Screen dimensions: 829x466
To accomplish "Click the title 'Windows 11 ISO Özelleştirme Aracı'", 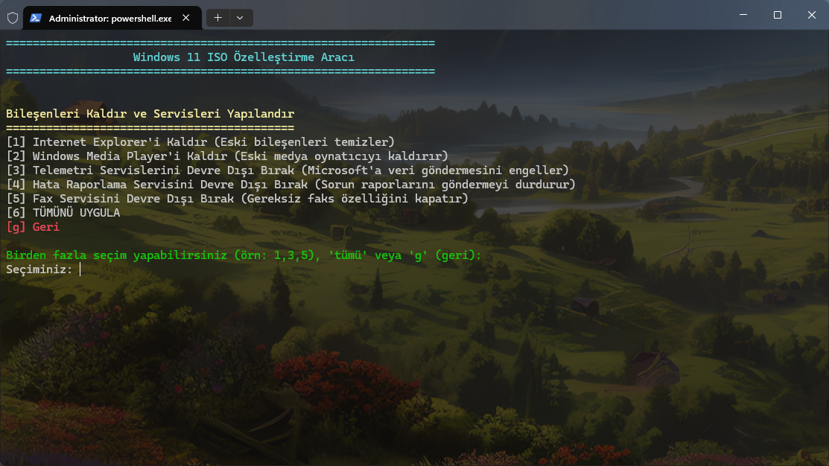I will coord(244,57).
